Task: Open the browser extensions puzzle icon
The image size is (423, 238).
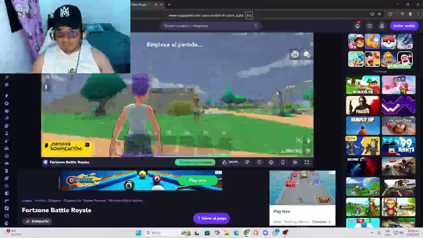Action: (x=390, y=14)
